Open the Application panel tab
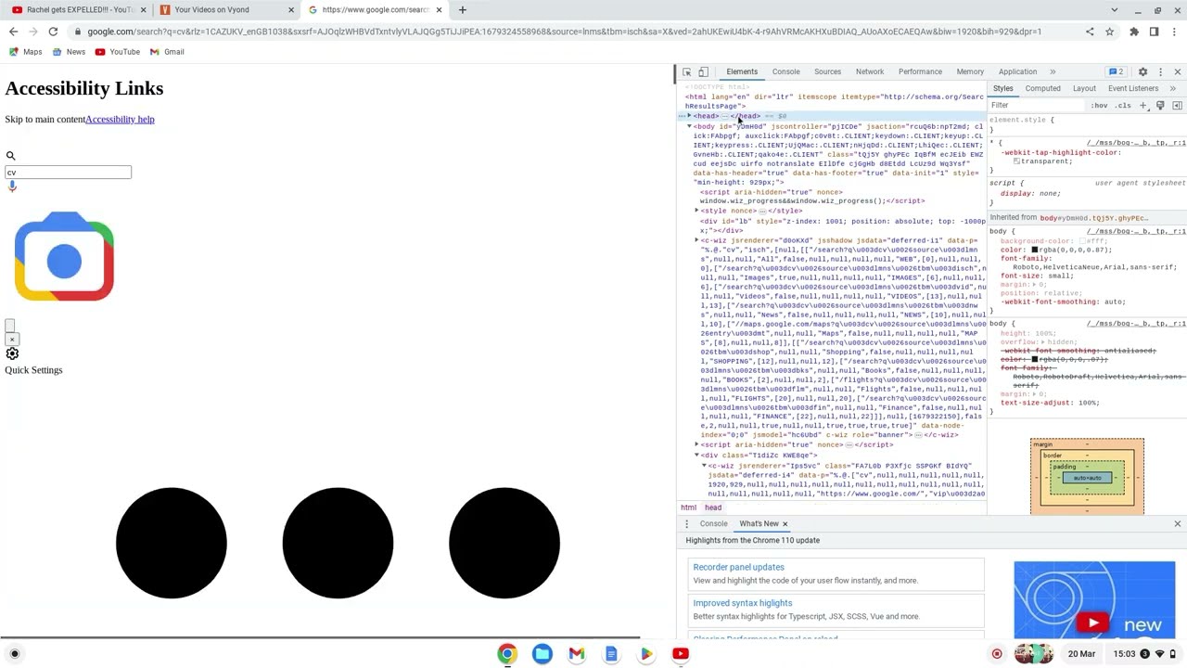The image size is (1187, 668). (x=1017, y=71)
